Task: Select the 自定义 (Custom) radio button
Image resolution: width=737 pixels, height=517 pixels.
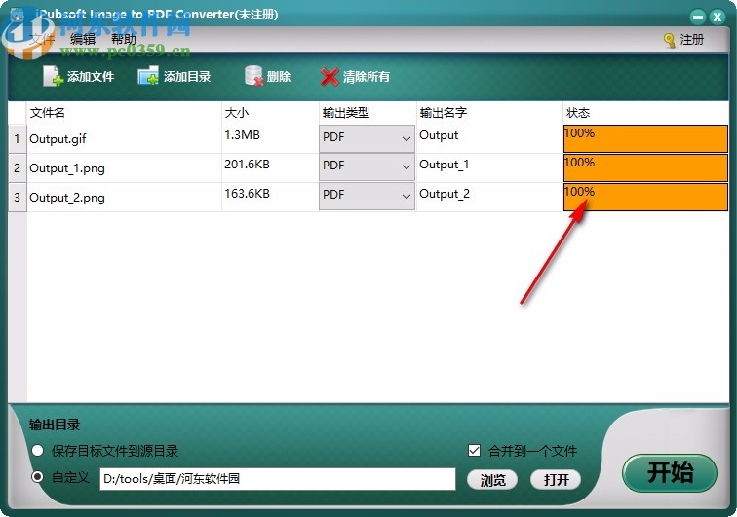Action: click(x=38, y=477)
